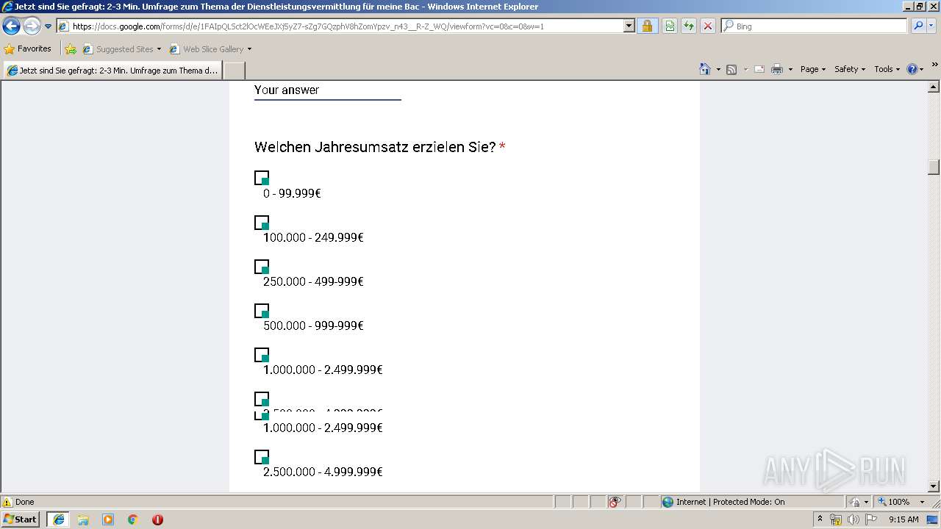Click the Your answer text field
941x529 pixels.
[x=328, y=90]
